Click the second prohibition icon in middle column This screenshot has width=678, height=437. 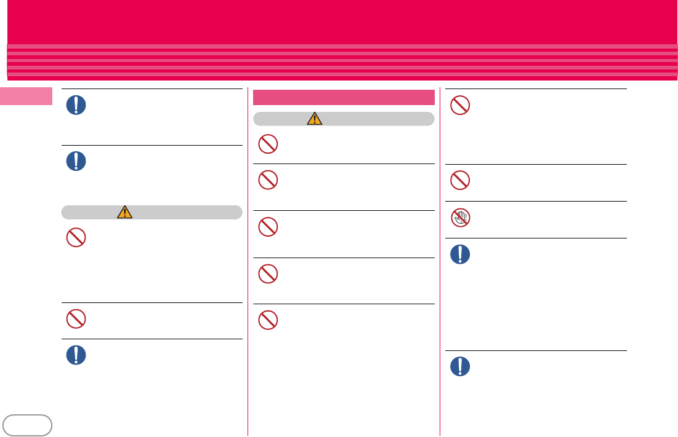click(268, 180)
